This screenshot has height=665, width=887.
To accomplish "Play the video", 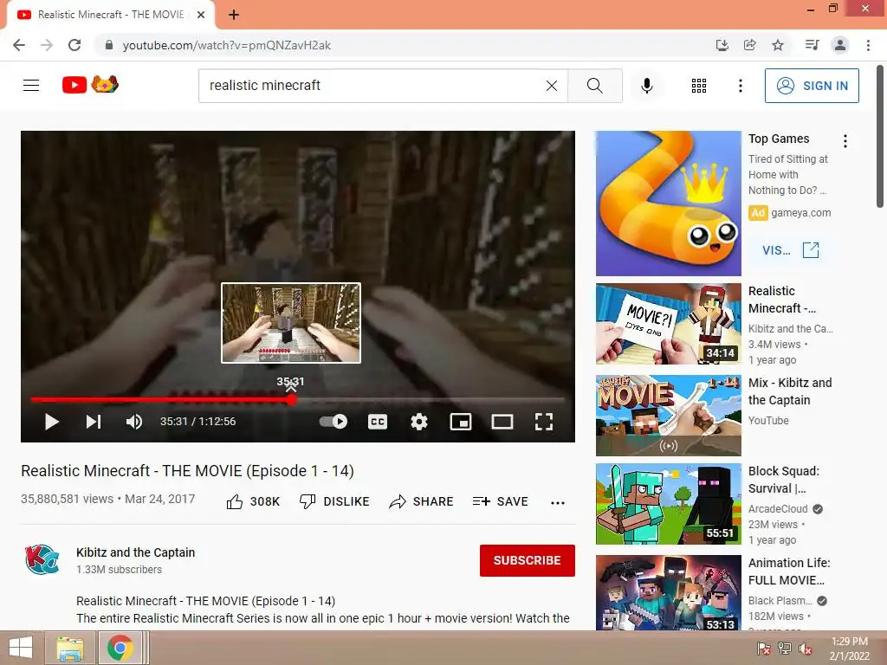I will [51, 422].
